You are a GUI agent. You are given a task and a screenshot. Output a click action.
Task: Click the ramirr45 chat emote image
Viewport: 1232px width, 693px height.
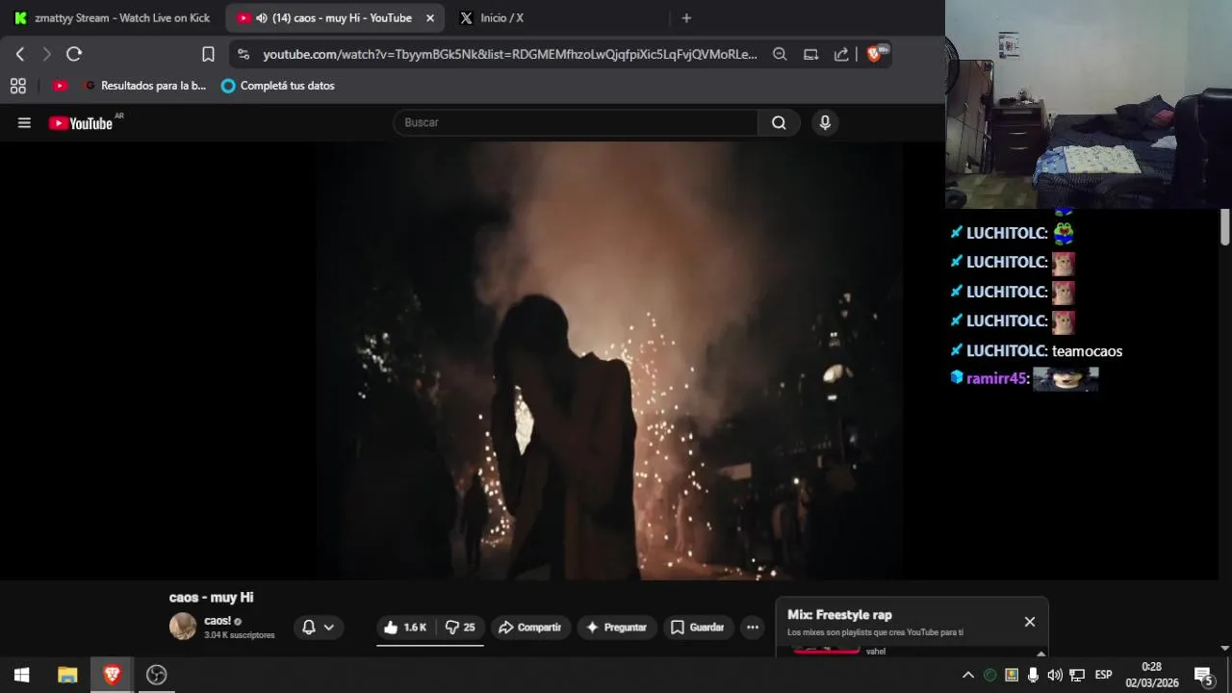(1065, 378)
